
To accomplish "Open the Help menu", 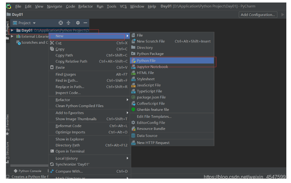I will pos(152,6).
